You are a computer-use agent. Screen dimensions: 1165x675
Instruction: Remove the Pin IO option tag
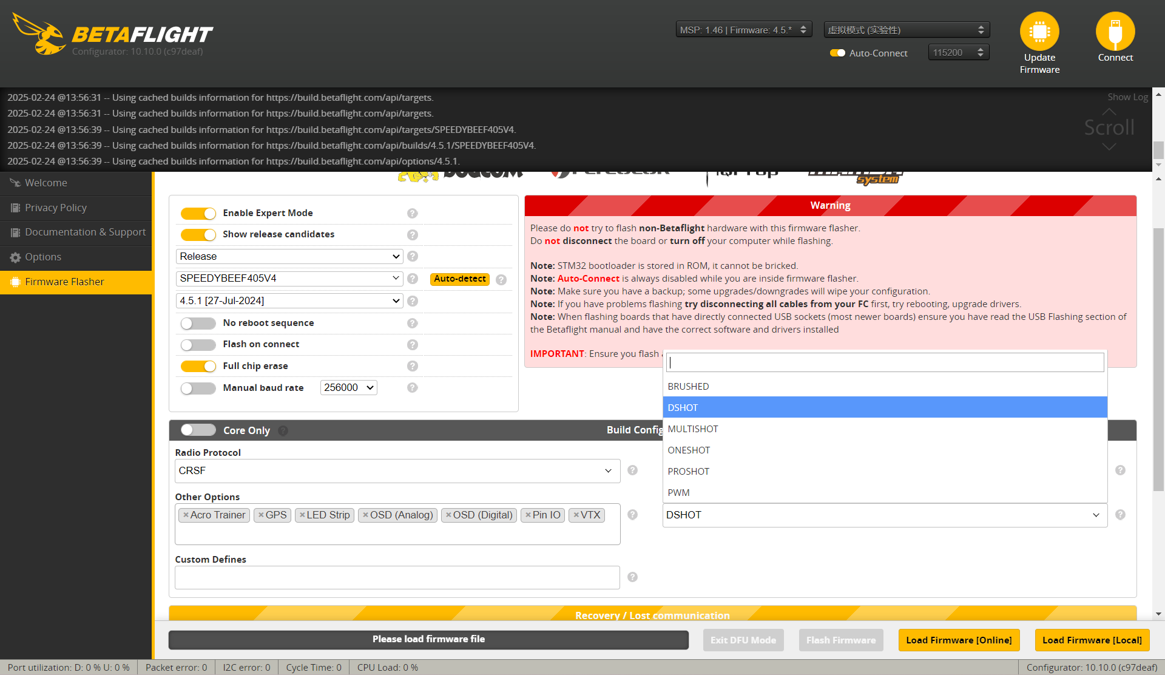528,515
